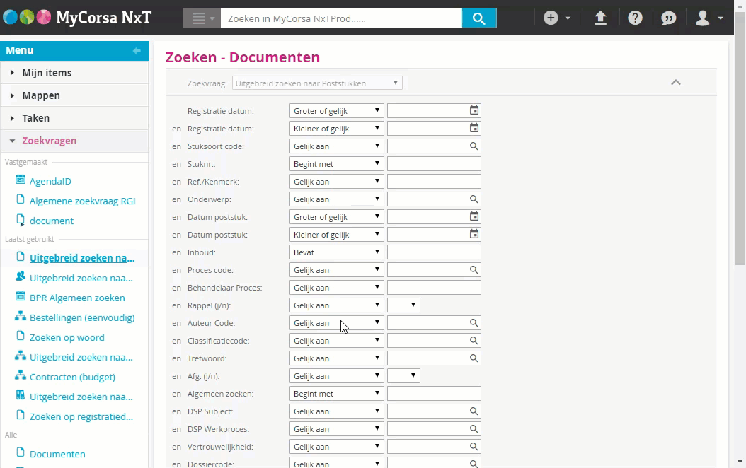Screen dimensions: 746x468
Task: Click the Algemeen zoeken value field
Action: (x=434, y=393)
